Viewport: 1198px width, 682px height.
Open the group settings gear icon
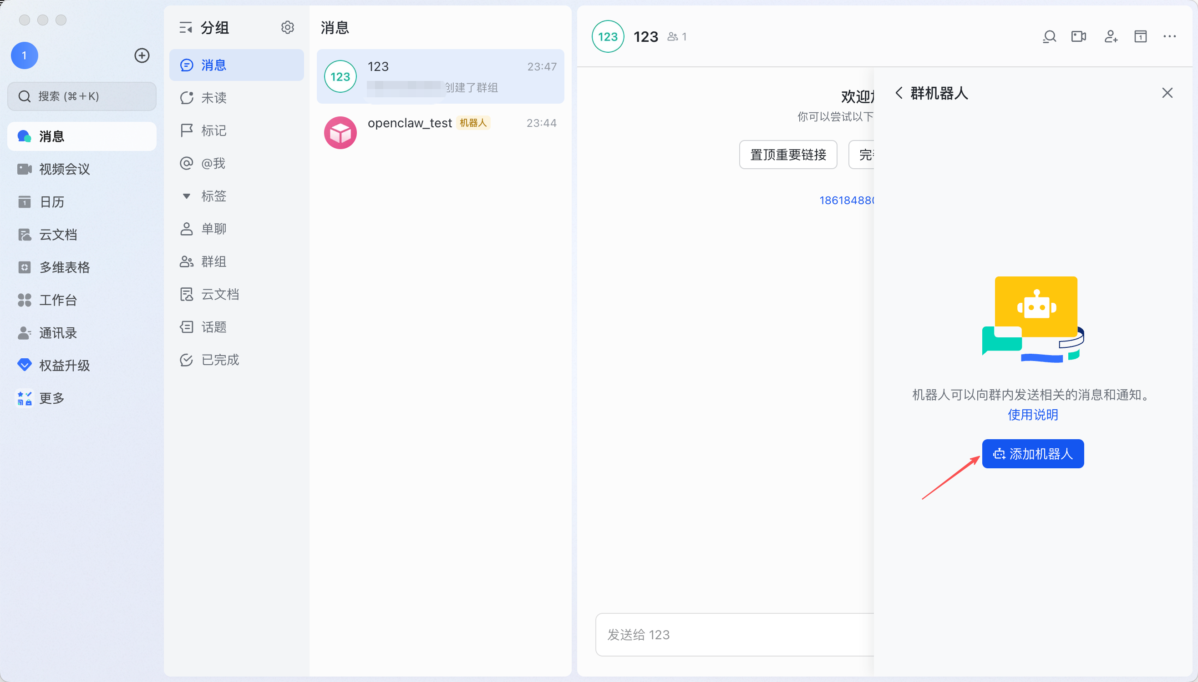click(x=287, y=28)
